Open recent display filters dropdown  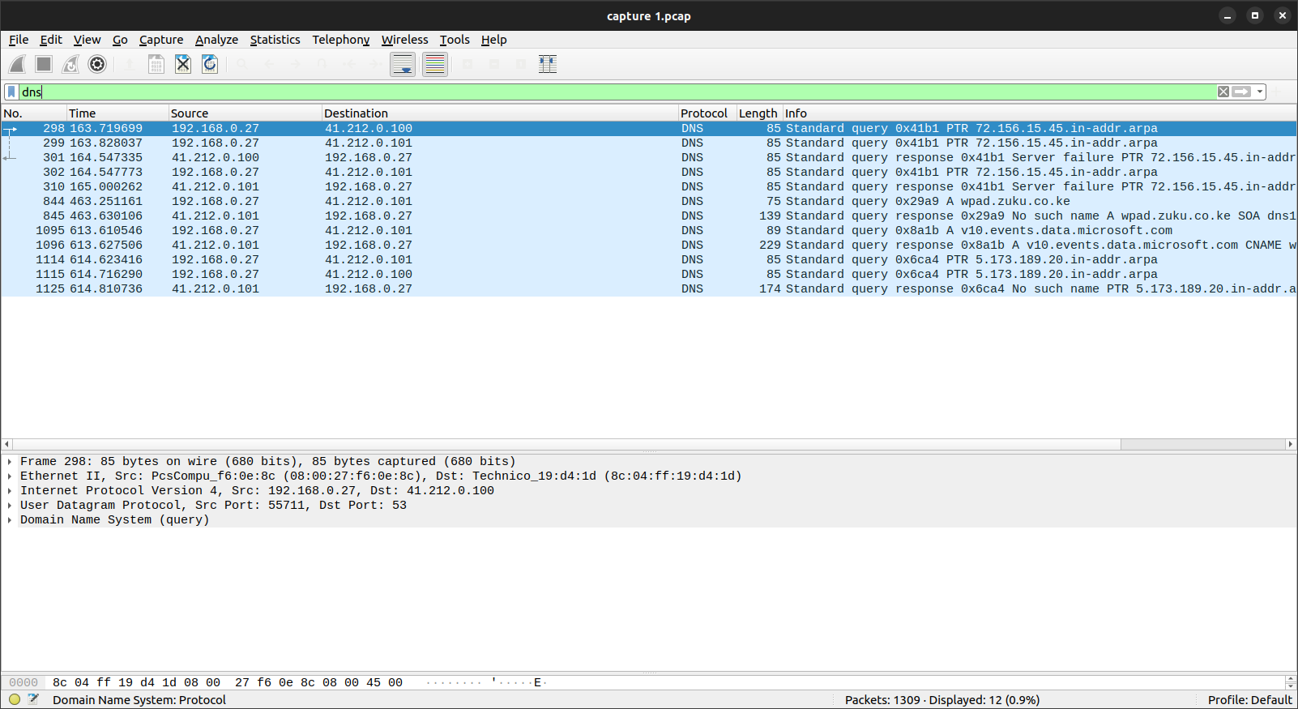[x=1260, y=92]
